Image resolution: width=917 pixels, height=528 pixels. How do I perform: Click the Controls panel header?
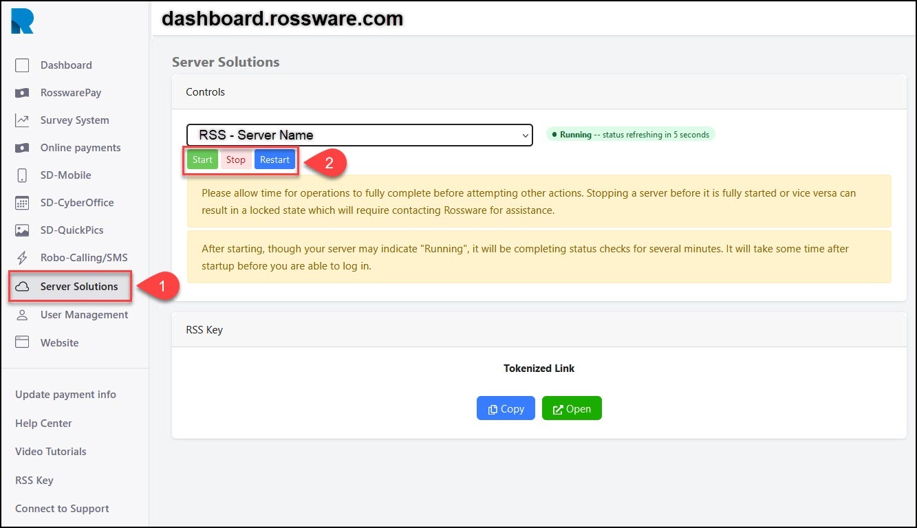pos(539,92)
